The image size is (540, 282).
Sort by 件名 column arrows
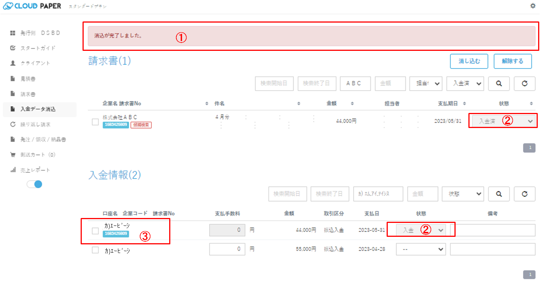coord(298,104)
